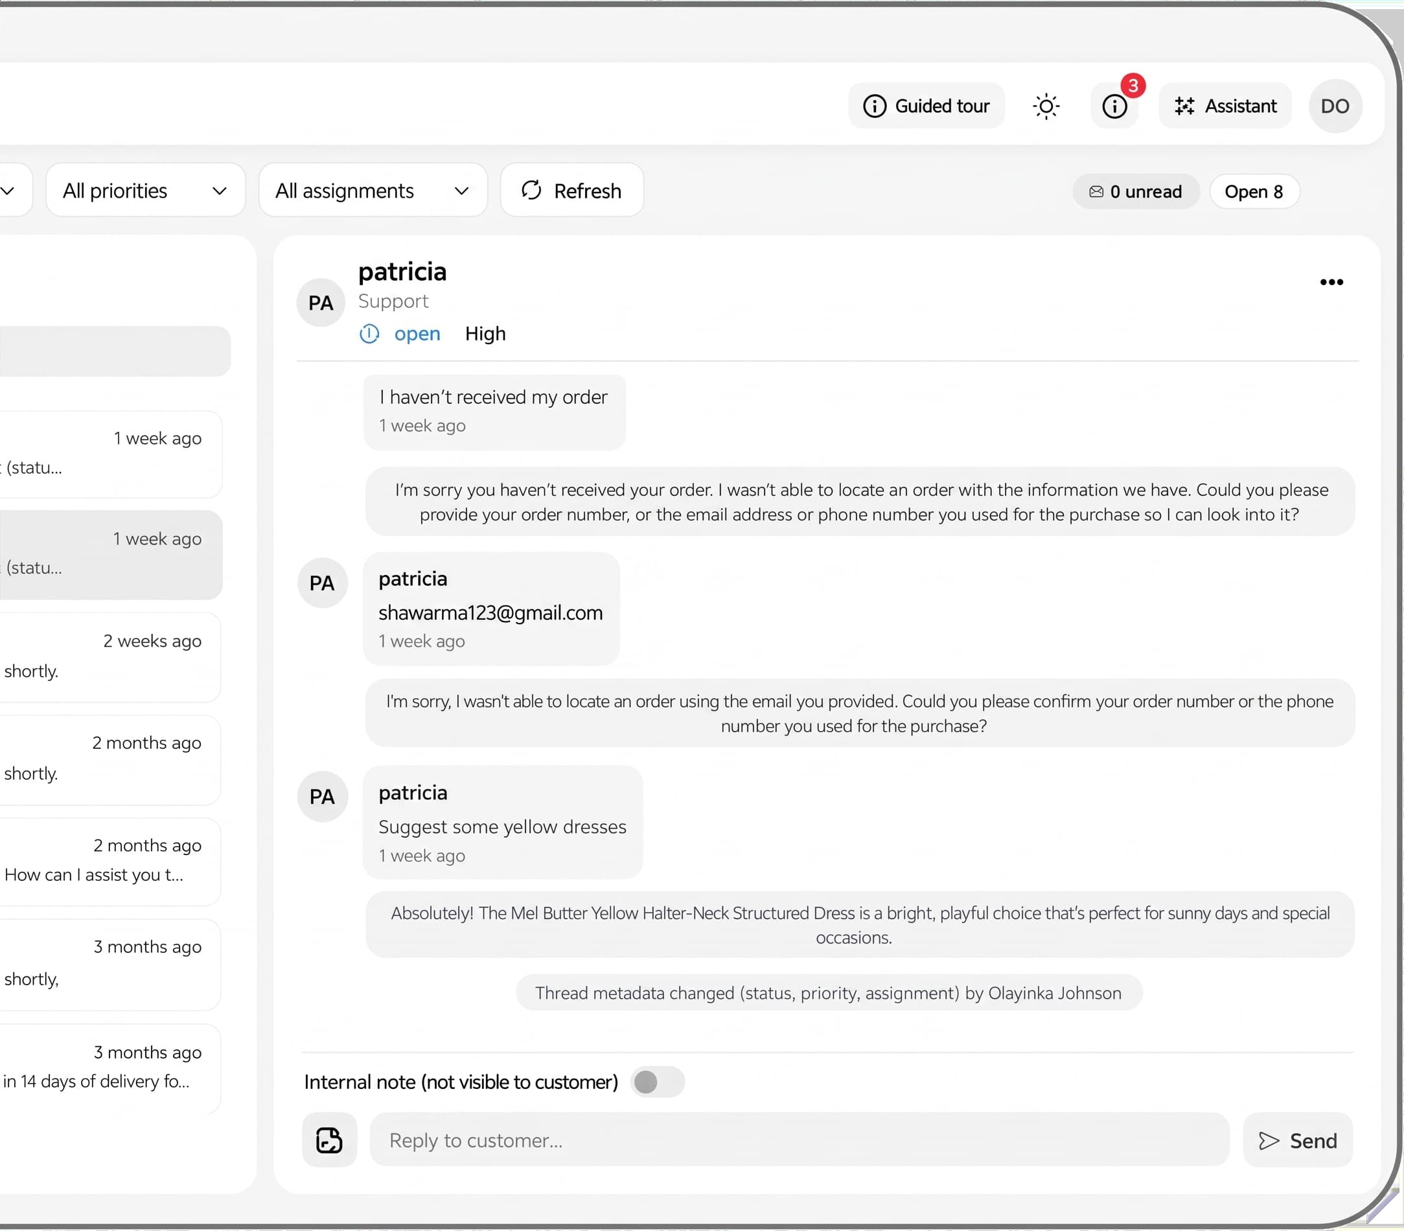Click the canned responses sticker icon
The width and height of the screenshot is (1404, 1231).
pyautogui.click(x=330, y=1140)
